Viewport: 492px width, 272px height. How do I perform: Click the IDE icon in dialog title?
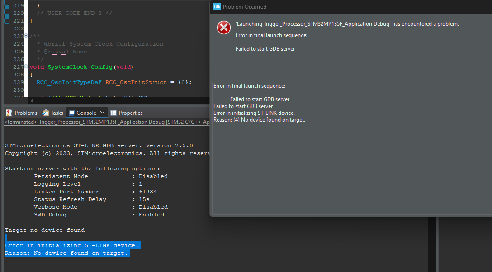[217, 6]
